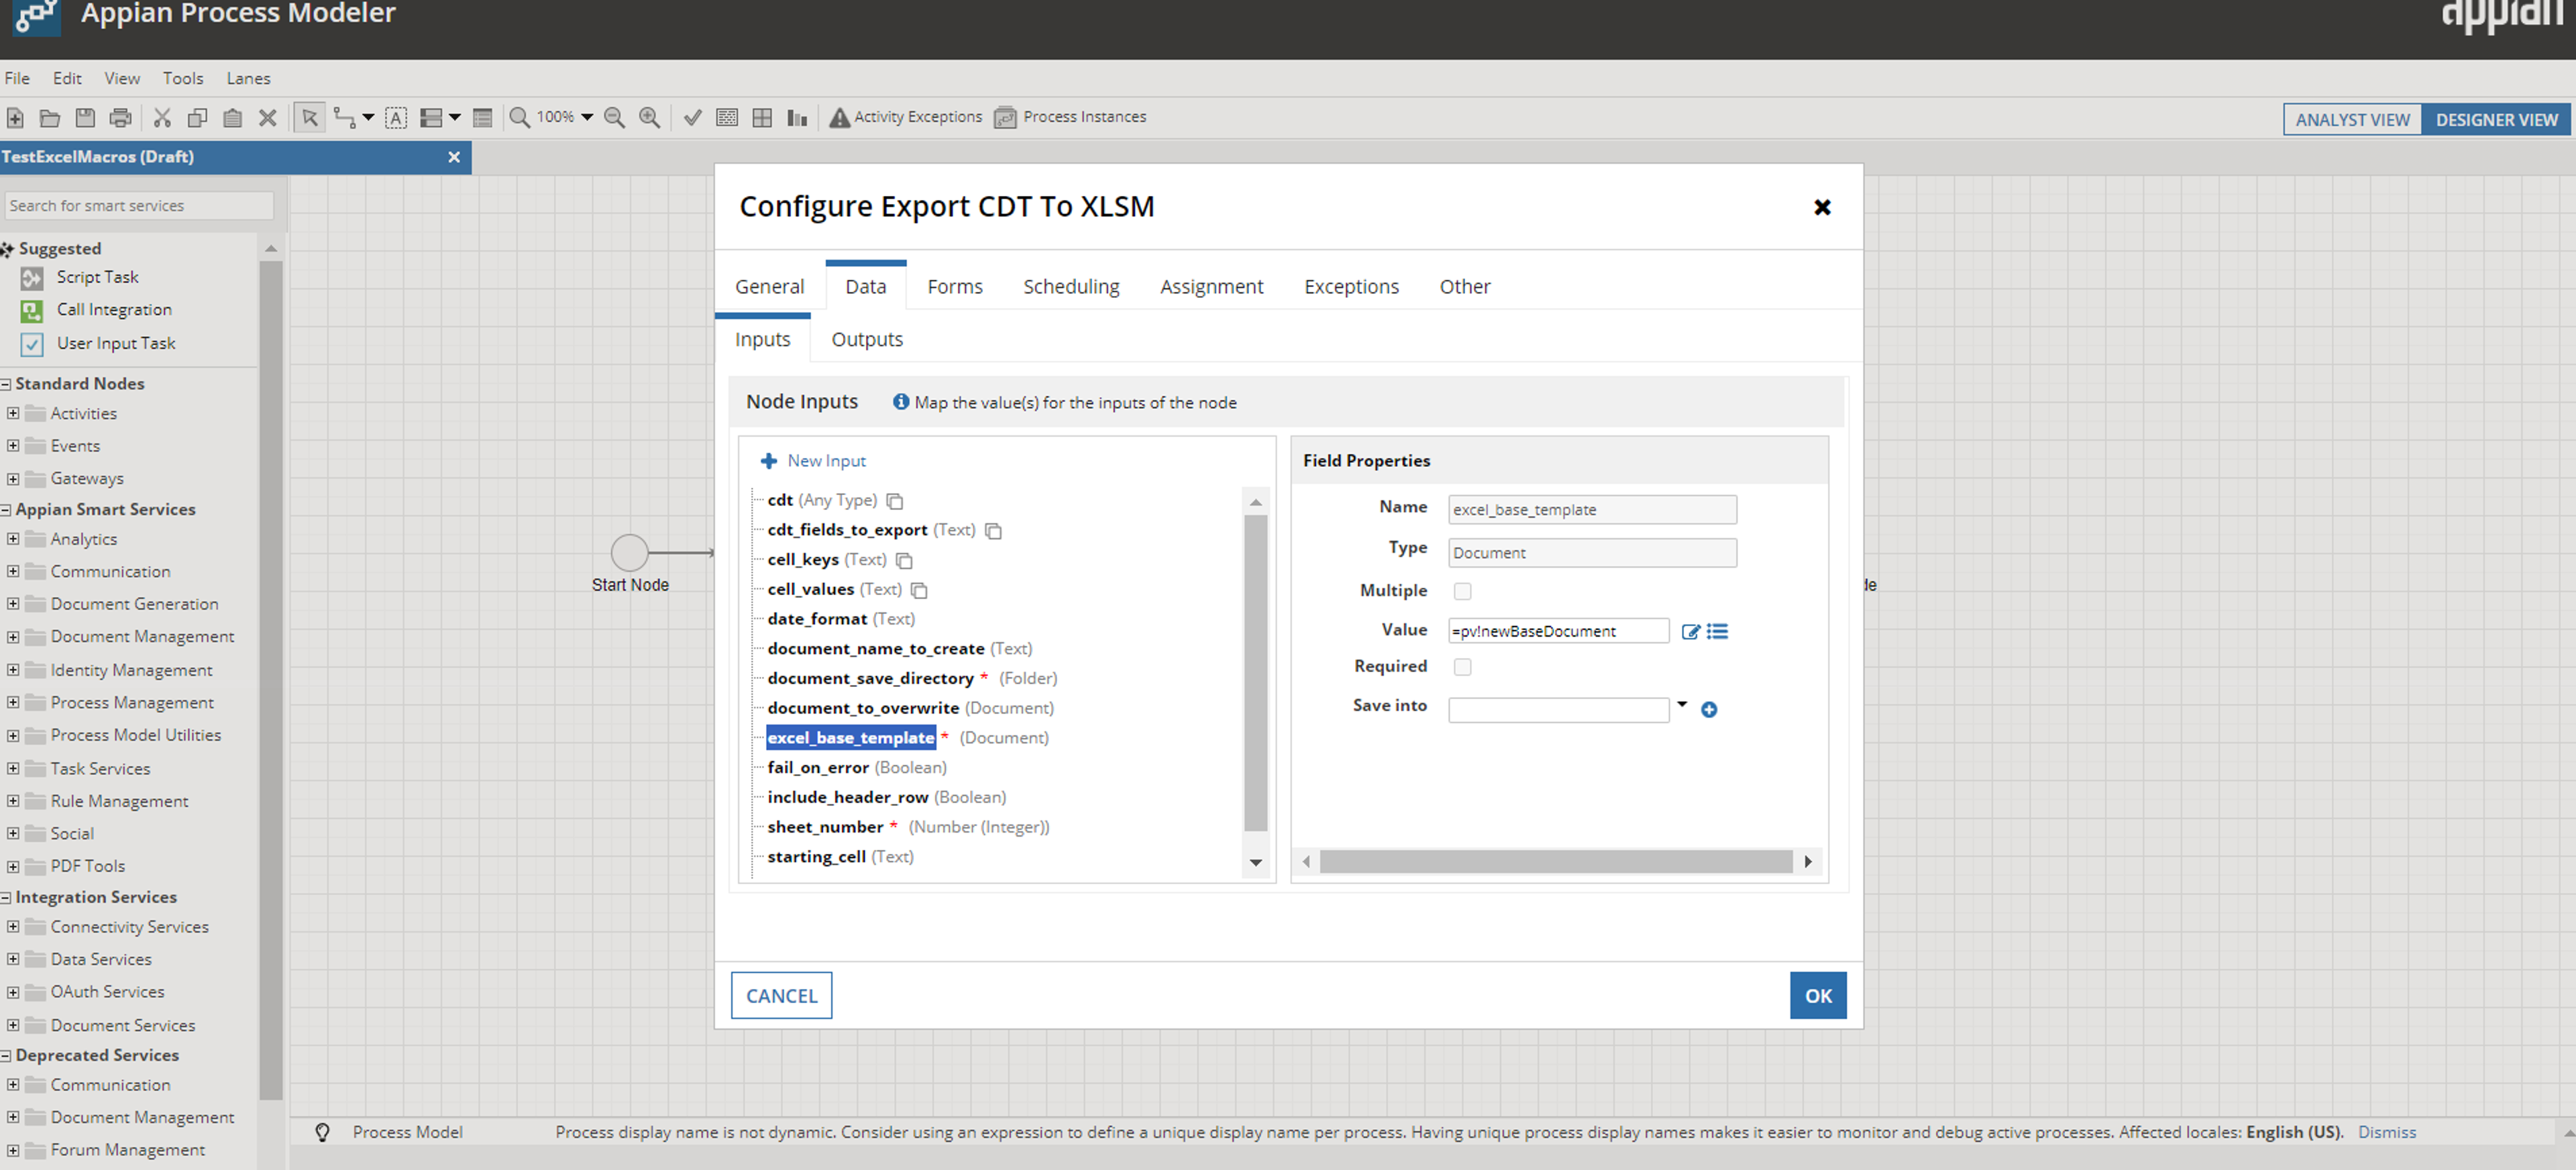Image resolution: width=2576 pixels, height=1170 pixels.
Task: Cut selected node with scissors icon
Action: coord(162,118)
